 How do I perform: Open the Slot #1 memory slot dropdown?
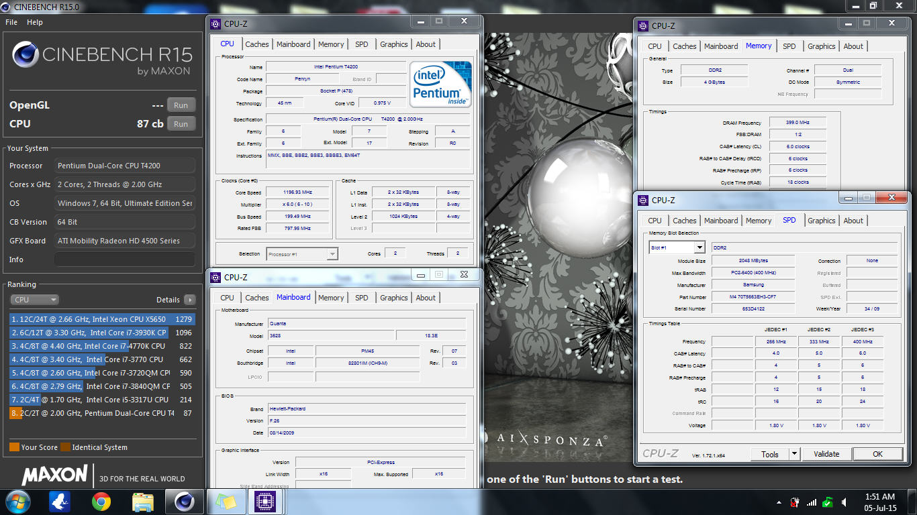coord(677,247)
